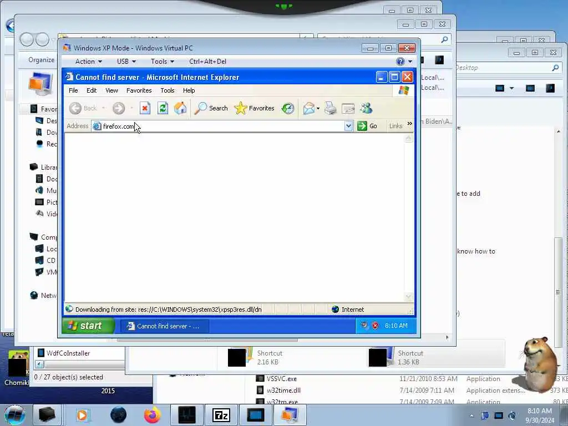Click the red security shield tray icon in XP
Viewport: 568px width, 426px height.
pos(376,326)
